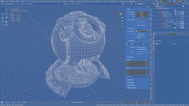189x106 pixels.
Task: Enable Lock To 3D Cursor
Action: pyautogui.click(x=136, y=34)
